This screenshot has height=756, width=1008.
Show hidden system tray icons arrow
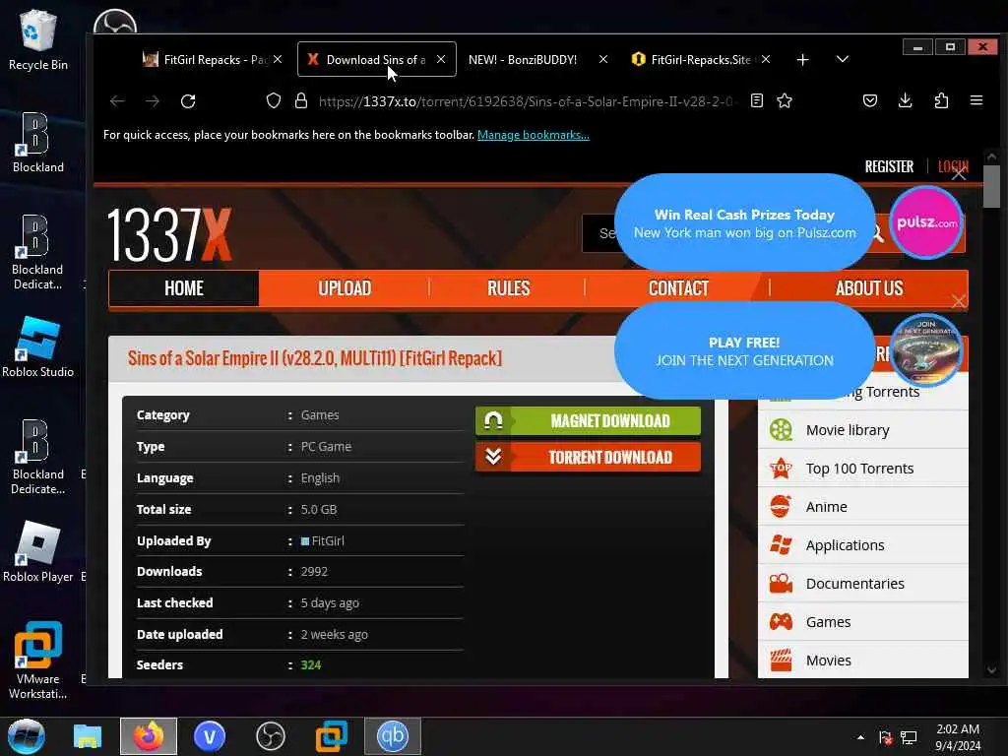860,737
